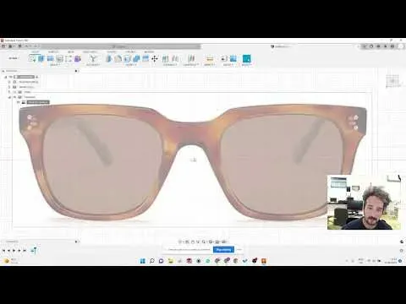Image resolution: width=406 pixels, height=304 pixels.
Task: Switch to the Utilities tab
Action: click(149, 52)
